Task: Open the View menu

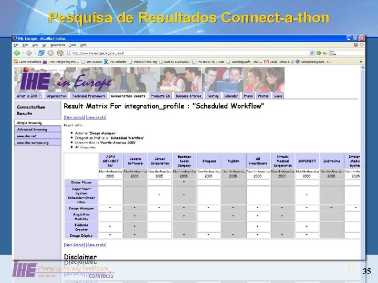Action: (35, 45)
